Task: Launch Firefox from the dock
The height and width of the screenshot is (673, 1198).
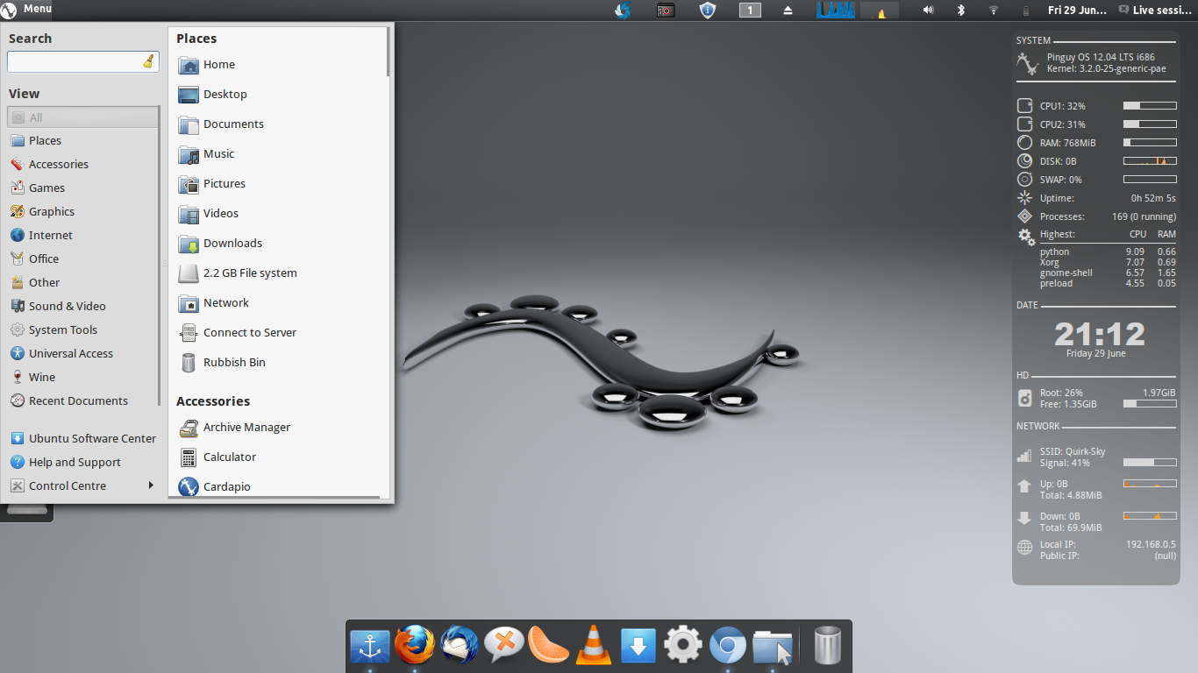Action: [x=415, y=646]
